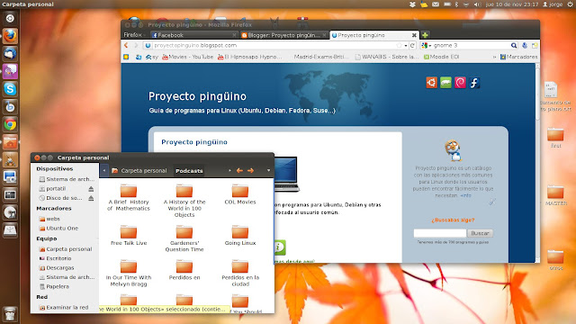
Task: Close the Facebook tab
Action: [234, 35]
